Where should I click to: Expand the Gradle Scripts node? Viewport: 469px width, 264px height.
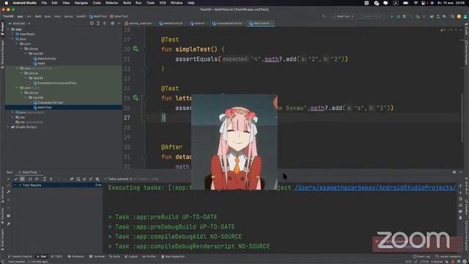click(8, 127)
